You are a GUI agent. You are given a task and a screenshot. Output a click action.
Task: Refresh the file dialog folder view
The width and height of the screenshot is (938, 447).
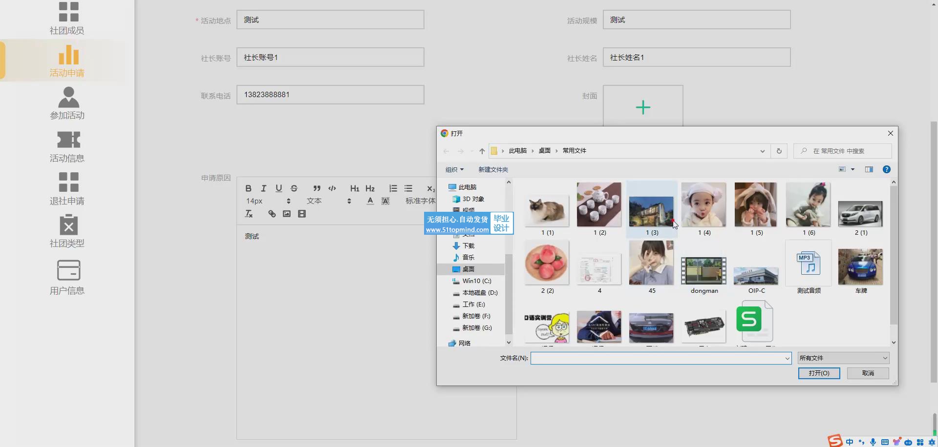pyautogui.click(x=779, y=151)
